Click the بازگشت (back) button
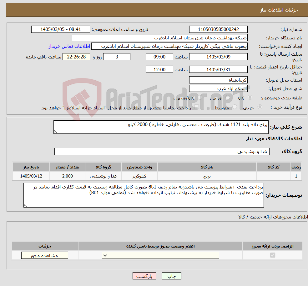The width and height of the screenshot is (308, 286). (144, 276)
